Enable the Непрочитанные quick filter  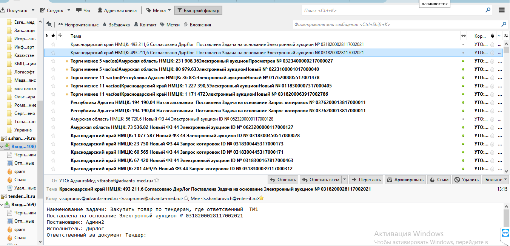pyautogui.click(x=78, y=25)
